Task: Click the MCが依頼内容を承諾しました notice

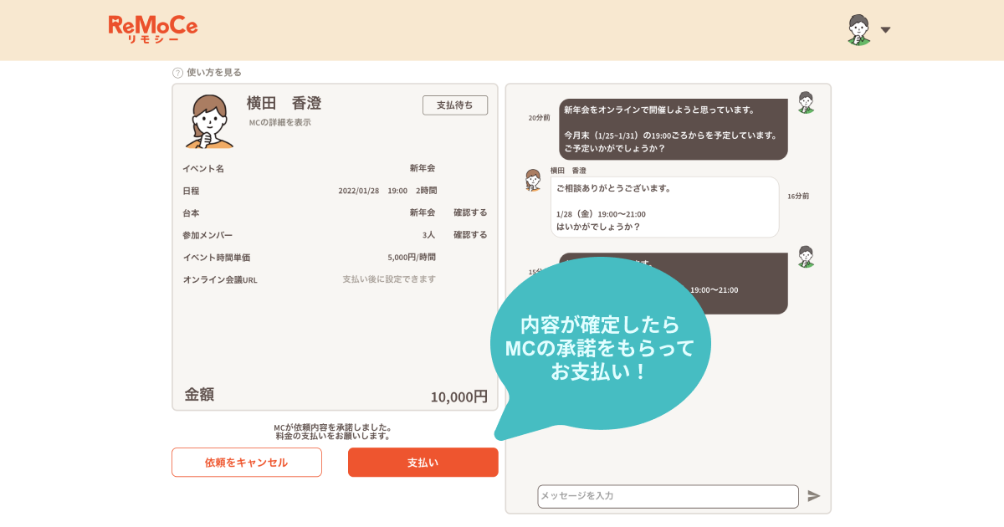Action: (x=333, y=427)
